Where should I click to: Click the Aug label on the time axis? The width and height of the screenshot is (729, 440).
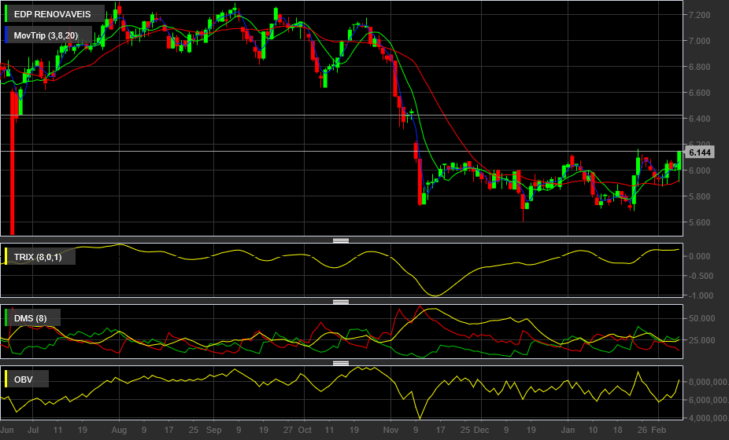119,430
